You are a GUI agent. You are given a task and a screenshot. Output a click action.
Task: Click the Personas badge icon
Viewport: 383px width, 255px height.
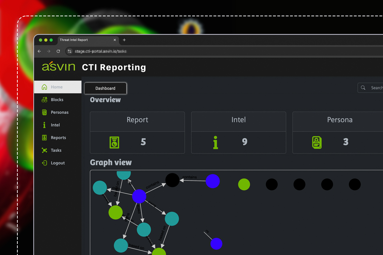click(44, 112)
